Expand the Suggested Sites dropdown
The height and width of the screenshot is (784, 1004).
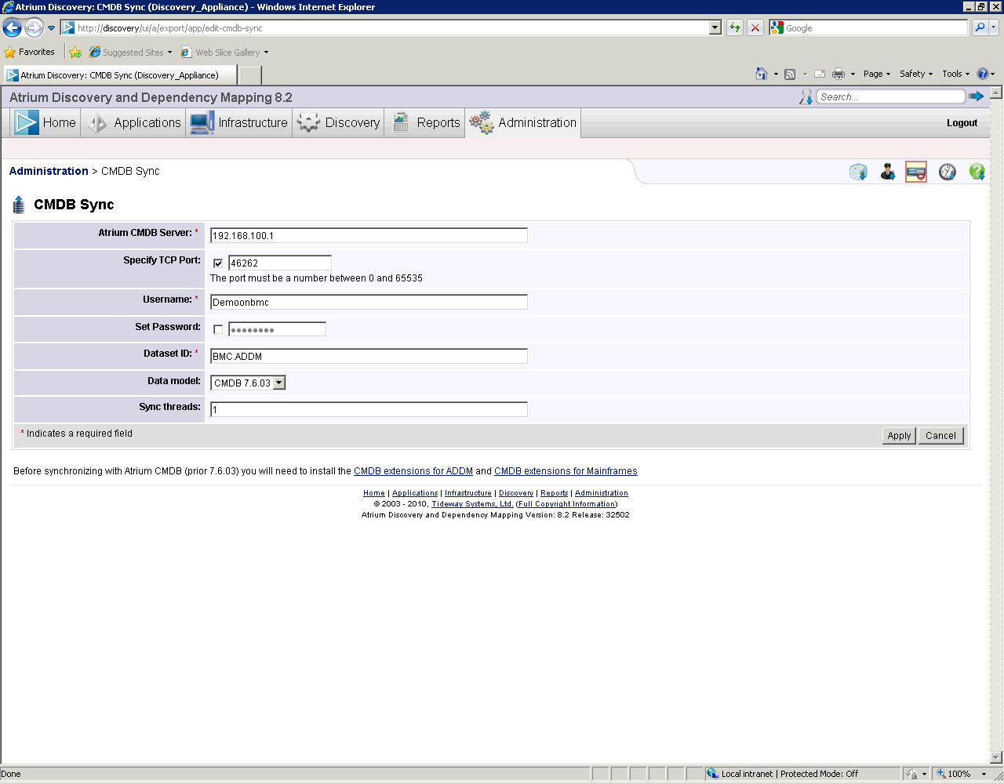pos(169,53)
